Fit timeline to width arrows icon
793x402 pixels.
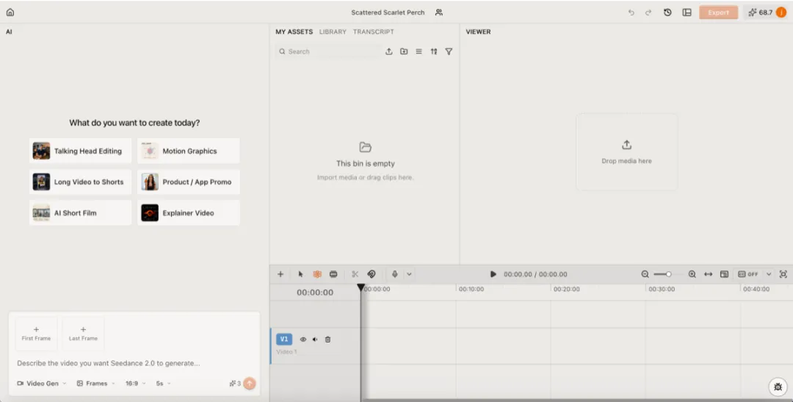(708, 274)
